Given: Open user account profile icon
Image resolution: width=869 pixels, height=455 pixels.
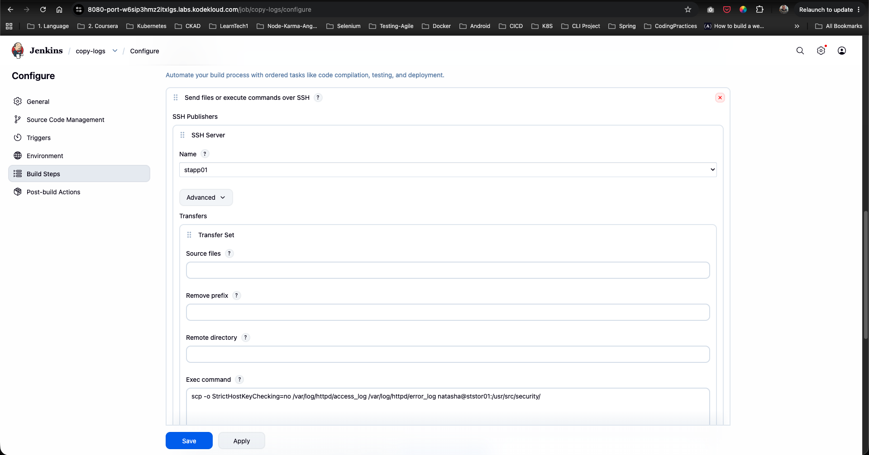Looking at the screenshot, I should click(842, 51).
